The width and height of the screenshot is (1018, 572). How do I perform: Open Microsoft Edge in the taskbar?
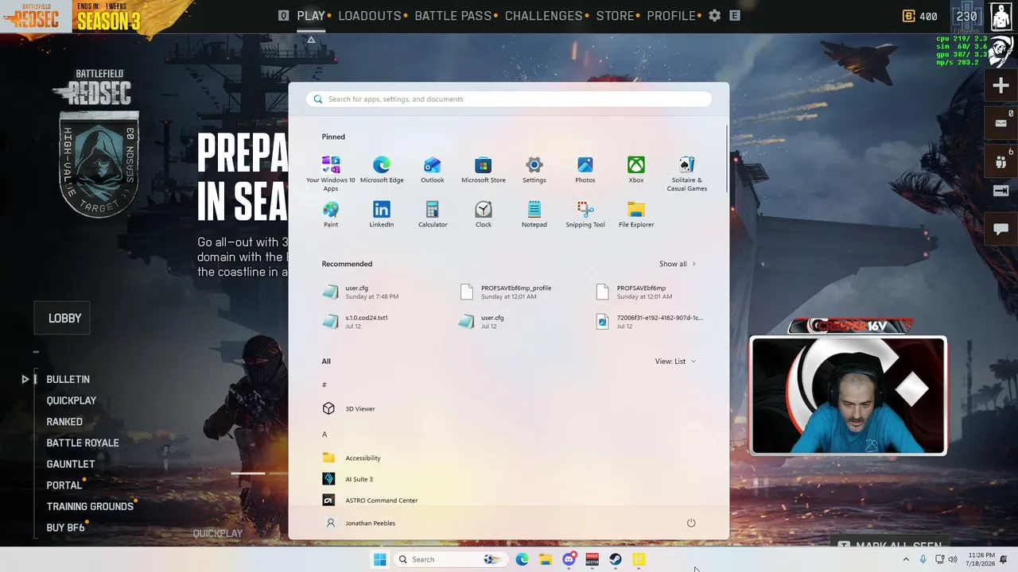click(522, 559)
